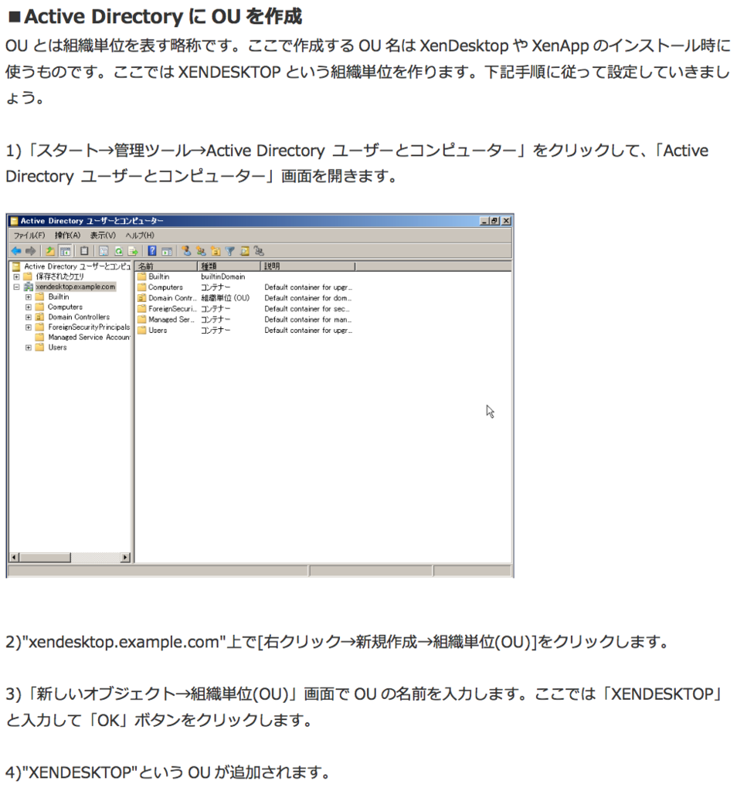Select the ForeignSecuri.. list row
This screenshot has width=737, height=791.
pyautogui.click(x=172, y=309)
